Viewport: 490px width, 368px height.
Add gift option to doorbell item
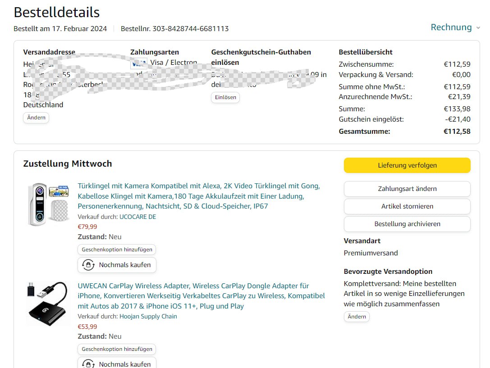(x=117, y=250)
